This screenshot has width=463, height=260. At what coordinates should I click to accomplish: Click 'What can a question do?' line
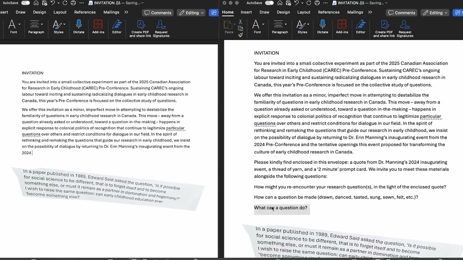click(x=281, y=208)
